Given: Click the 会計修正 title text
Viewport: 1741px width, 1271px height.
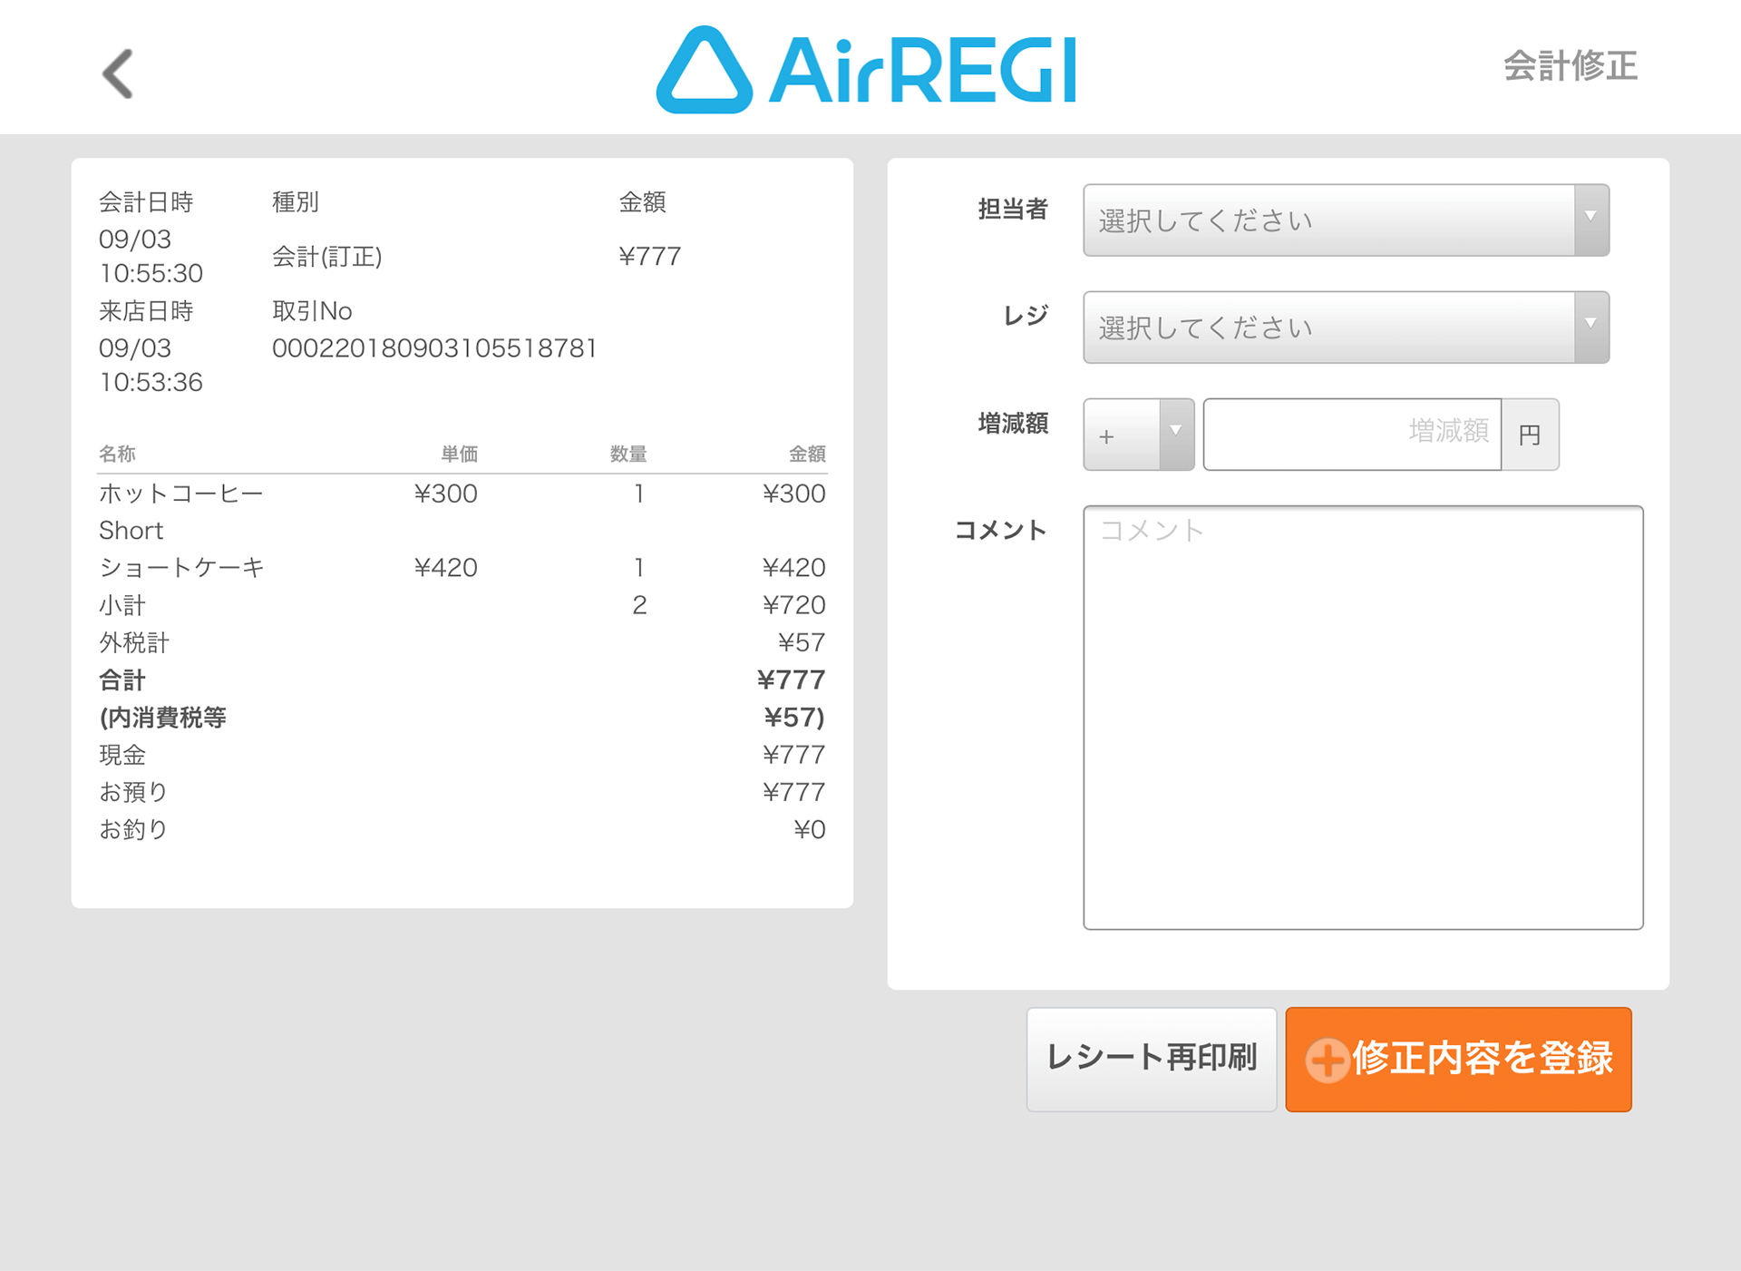Looking at the screenshot, I should click(x=1571, y=66).
